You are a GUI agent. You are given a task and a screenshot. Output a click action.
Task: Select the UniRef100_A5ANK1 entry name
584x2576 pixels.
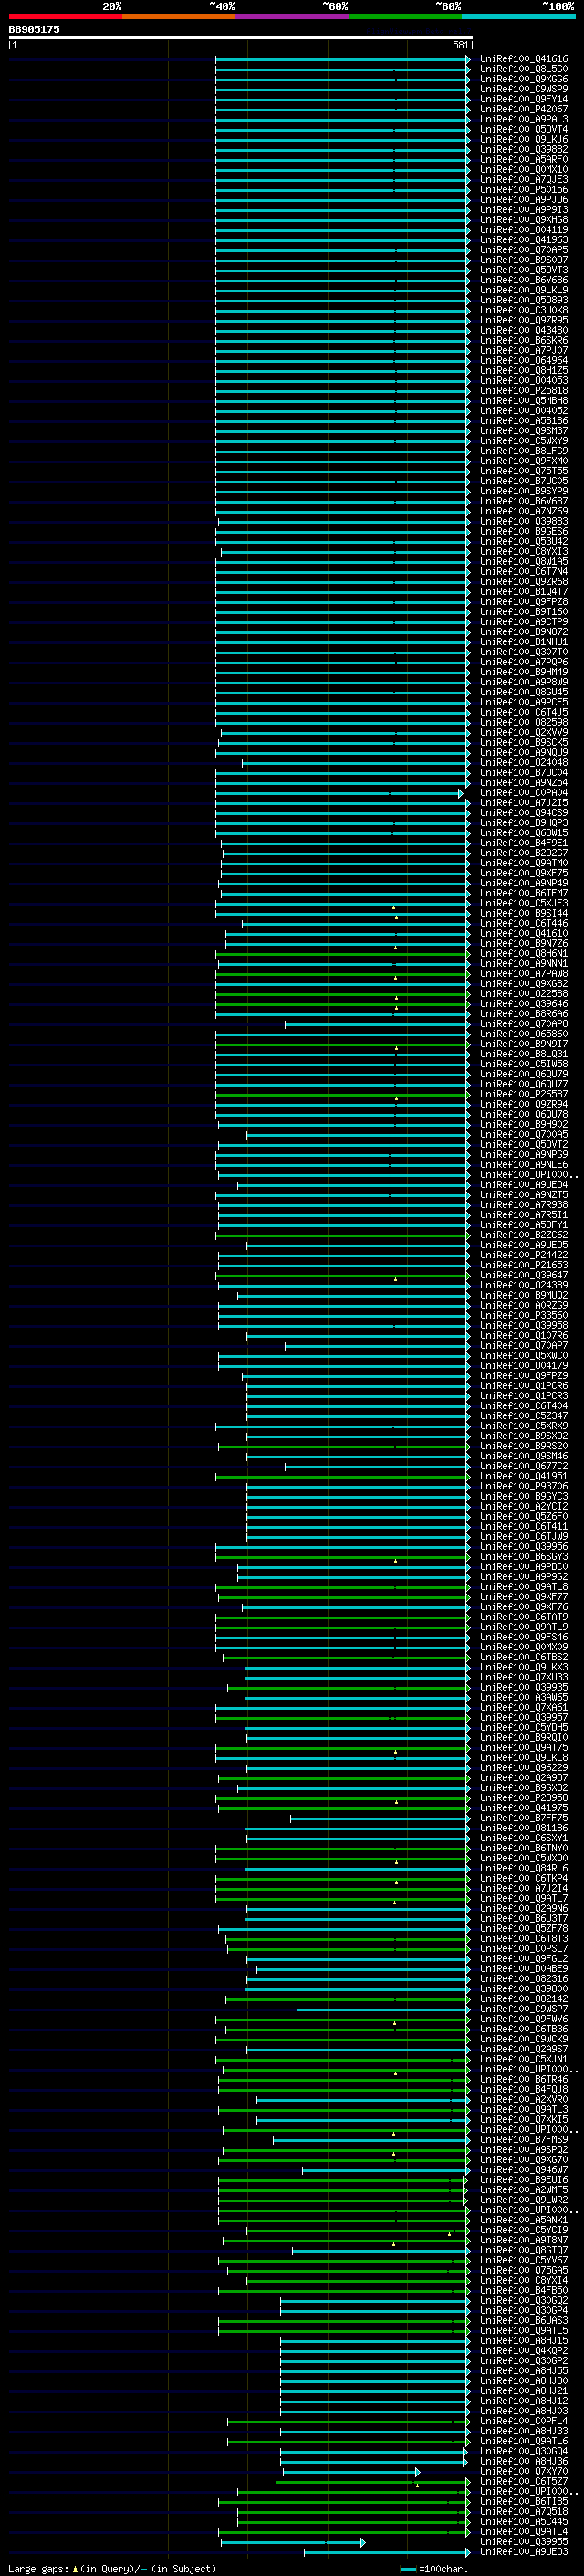tap(524, 2220)
